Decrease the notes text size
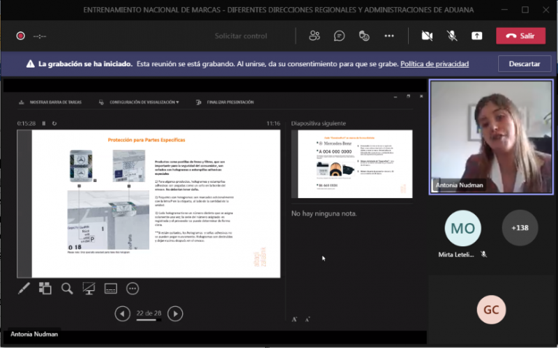This screenshot has width=558, height=348. (x=308, y=319)
